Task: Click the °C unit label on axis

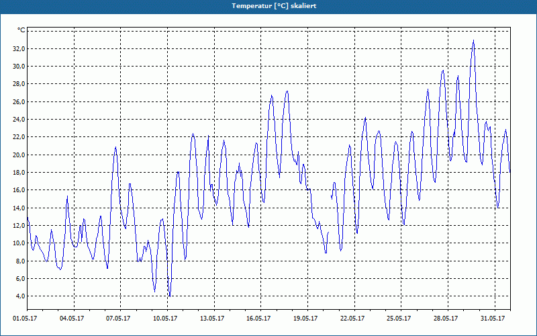Action: 21,30
